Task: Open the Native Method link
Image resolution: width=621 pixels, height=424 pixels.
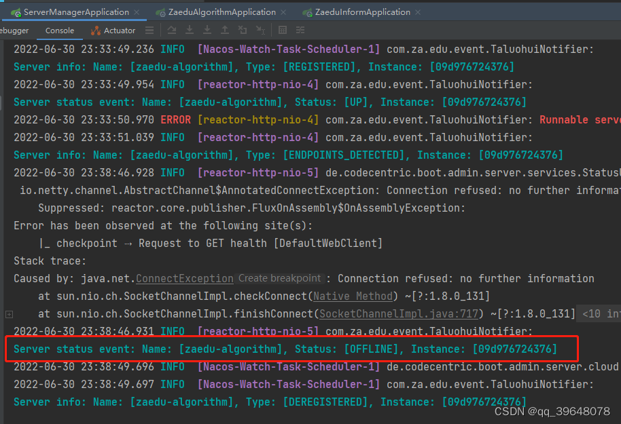Action: [x=353, y=296]
